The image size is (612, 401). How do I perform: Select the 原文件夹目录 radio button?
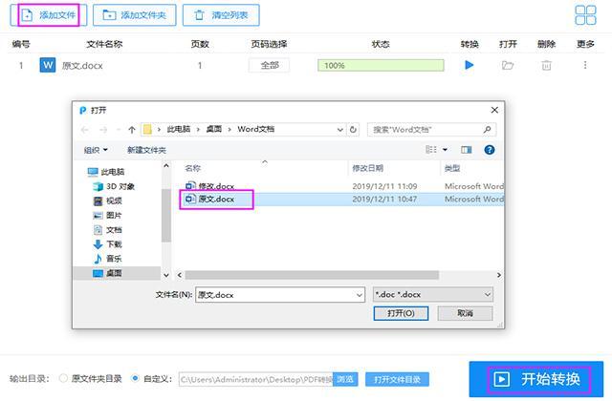pos(63,378)
